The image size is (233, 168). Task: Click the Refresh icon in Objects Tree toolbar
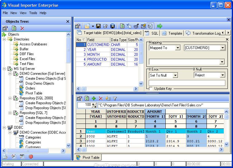[14, 28]
